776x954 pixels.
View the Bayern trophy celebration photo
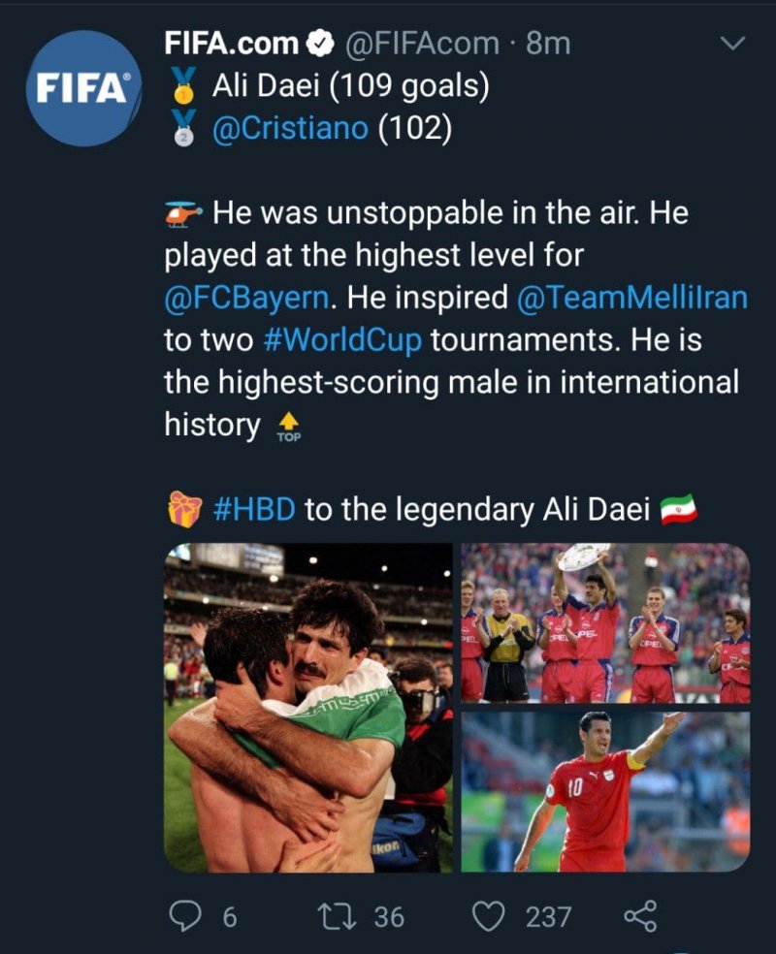tap(604, 622)
